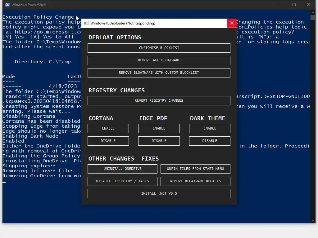This screenshot has width=318, height=238.
Task: Click 'Directory: C:\Temp' text in PowerShell
Action: [43, 62]
